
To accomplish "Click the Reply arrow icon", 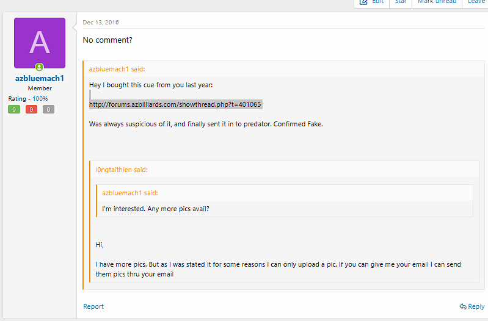I will click(x=463, y=306).
